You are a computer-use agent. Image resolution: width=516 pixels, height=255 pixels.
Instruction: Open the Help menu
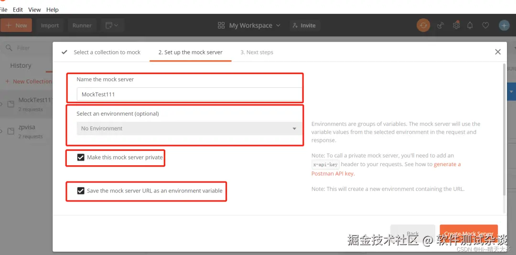pos(53,10)
